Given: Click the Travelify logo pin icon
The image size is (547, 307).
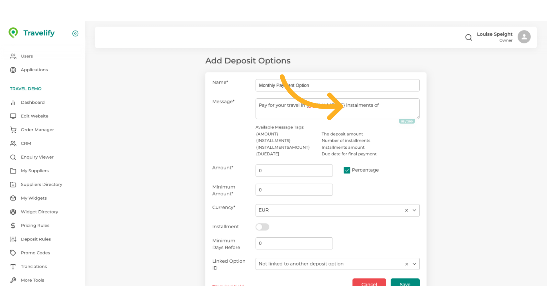Looking at the screenshot, I should point(13,33).
